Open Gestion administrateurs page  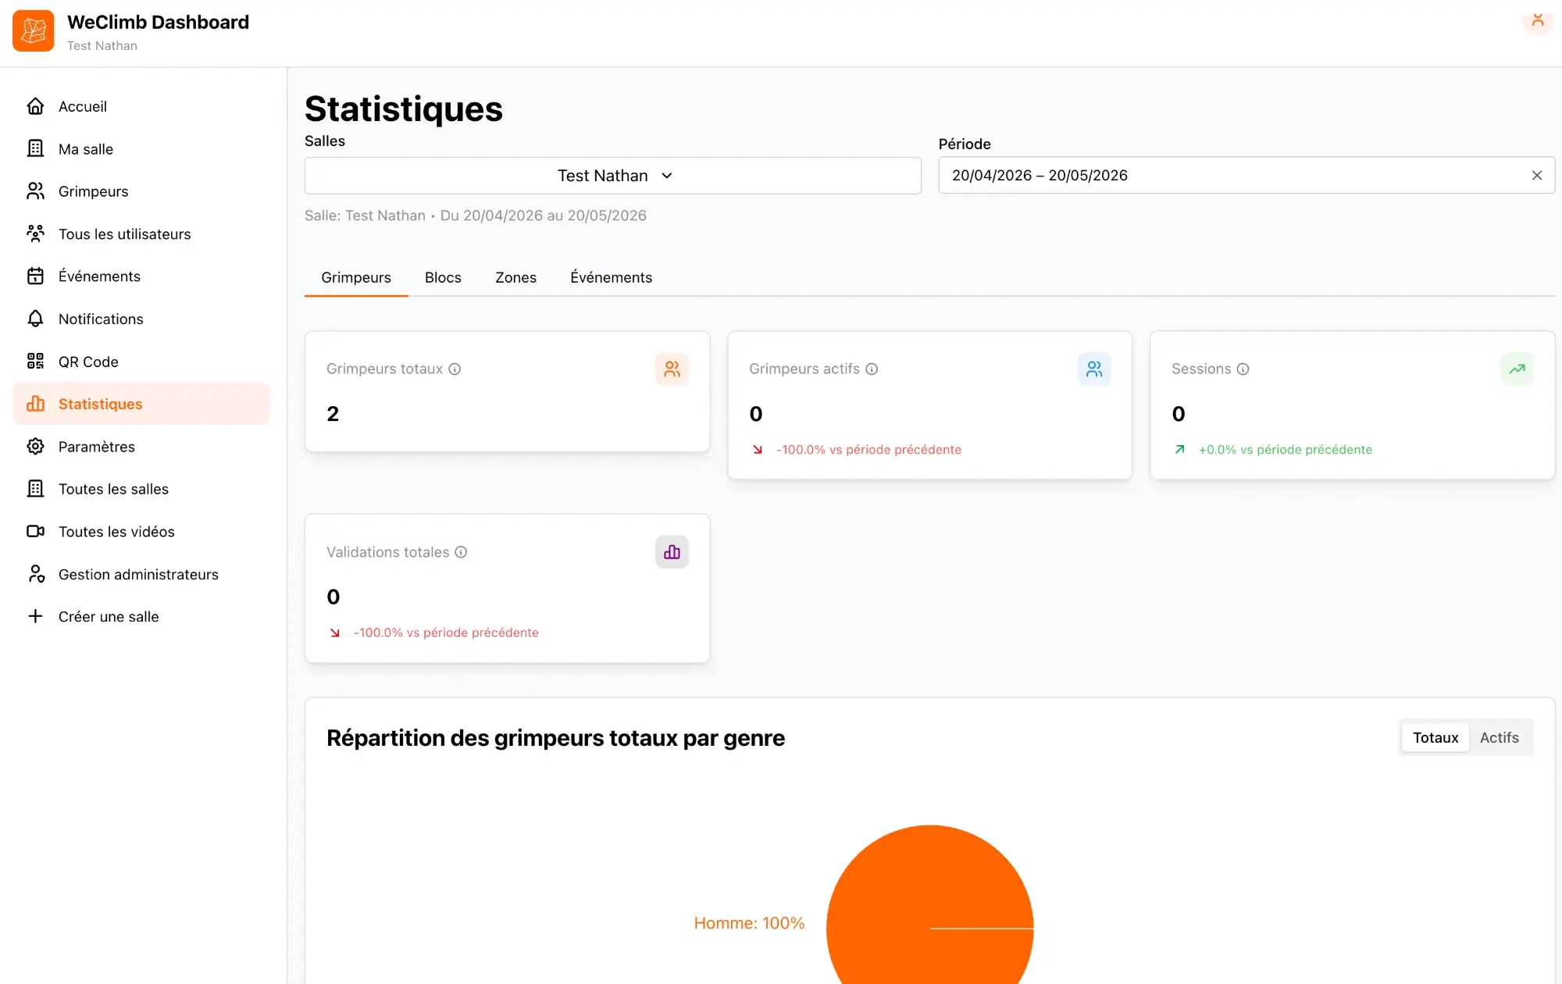[141, 574]
